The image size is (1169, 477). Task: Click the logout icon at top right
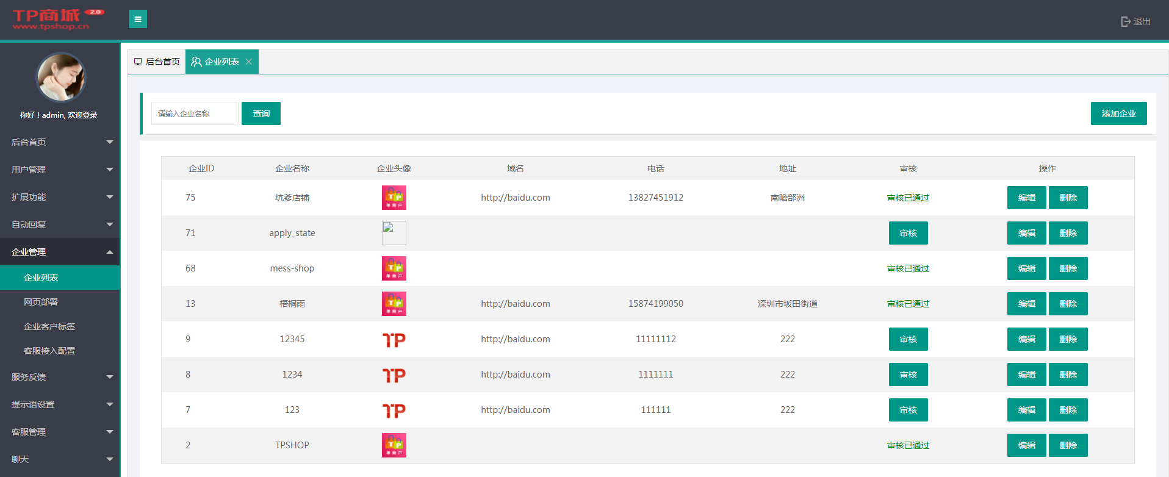click(1126, 21)
